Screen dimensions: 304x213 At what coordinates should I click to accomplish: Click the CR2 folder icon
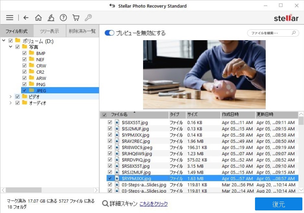click(x=31, y=72)
